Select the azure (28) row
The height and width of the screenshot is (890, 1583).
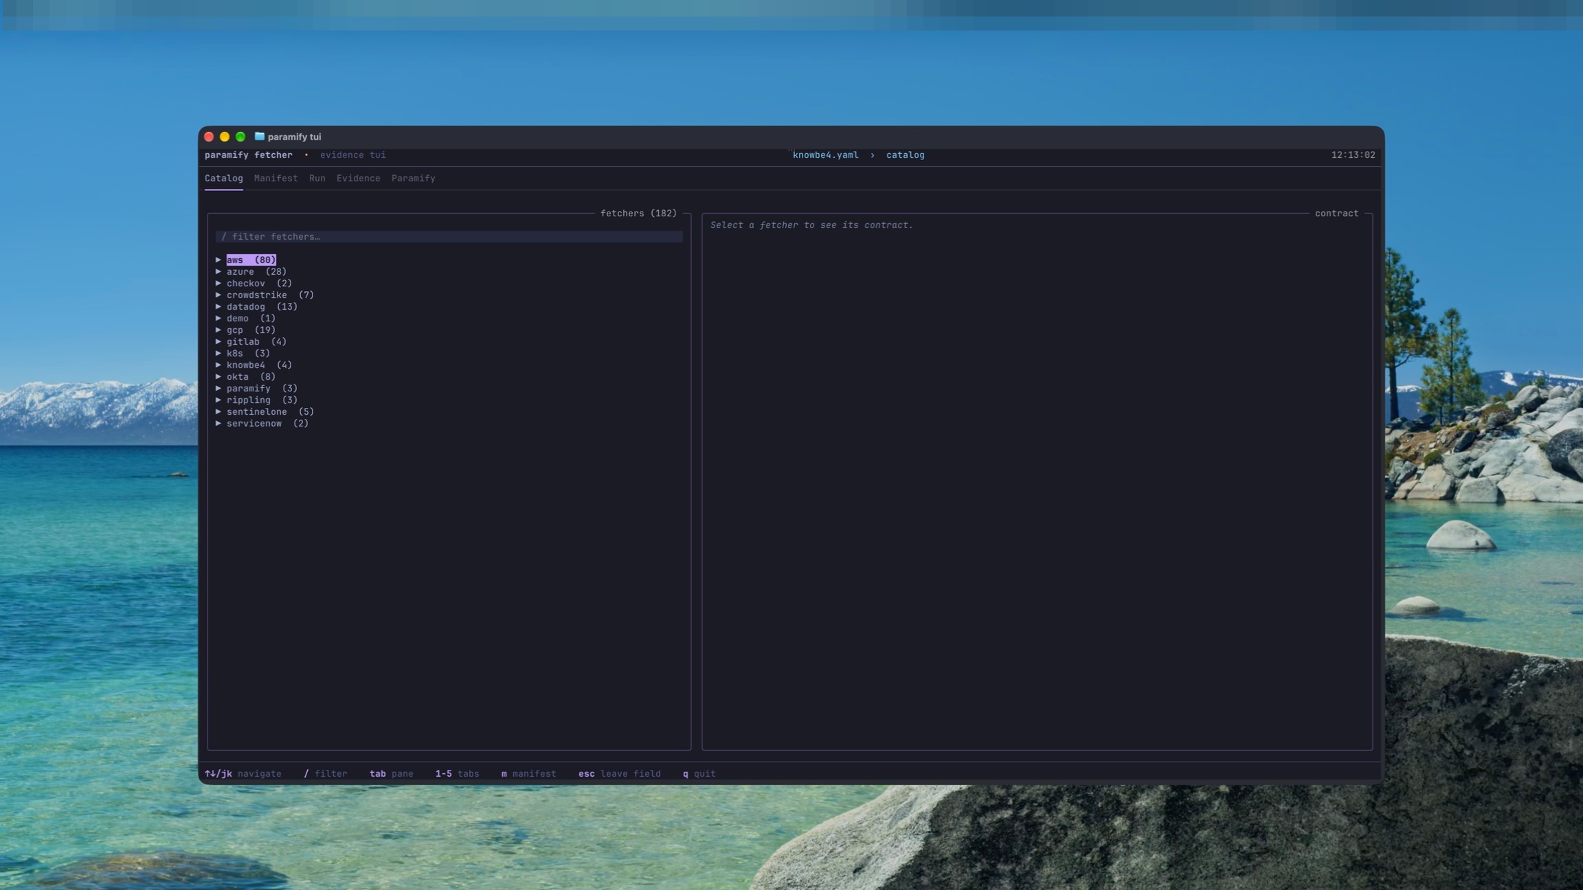tap(256, 271)
